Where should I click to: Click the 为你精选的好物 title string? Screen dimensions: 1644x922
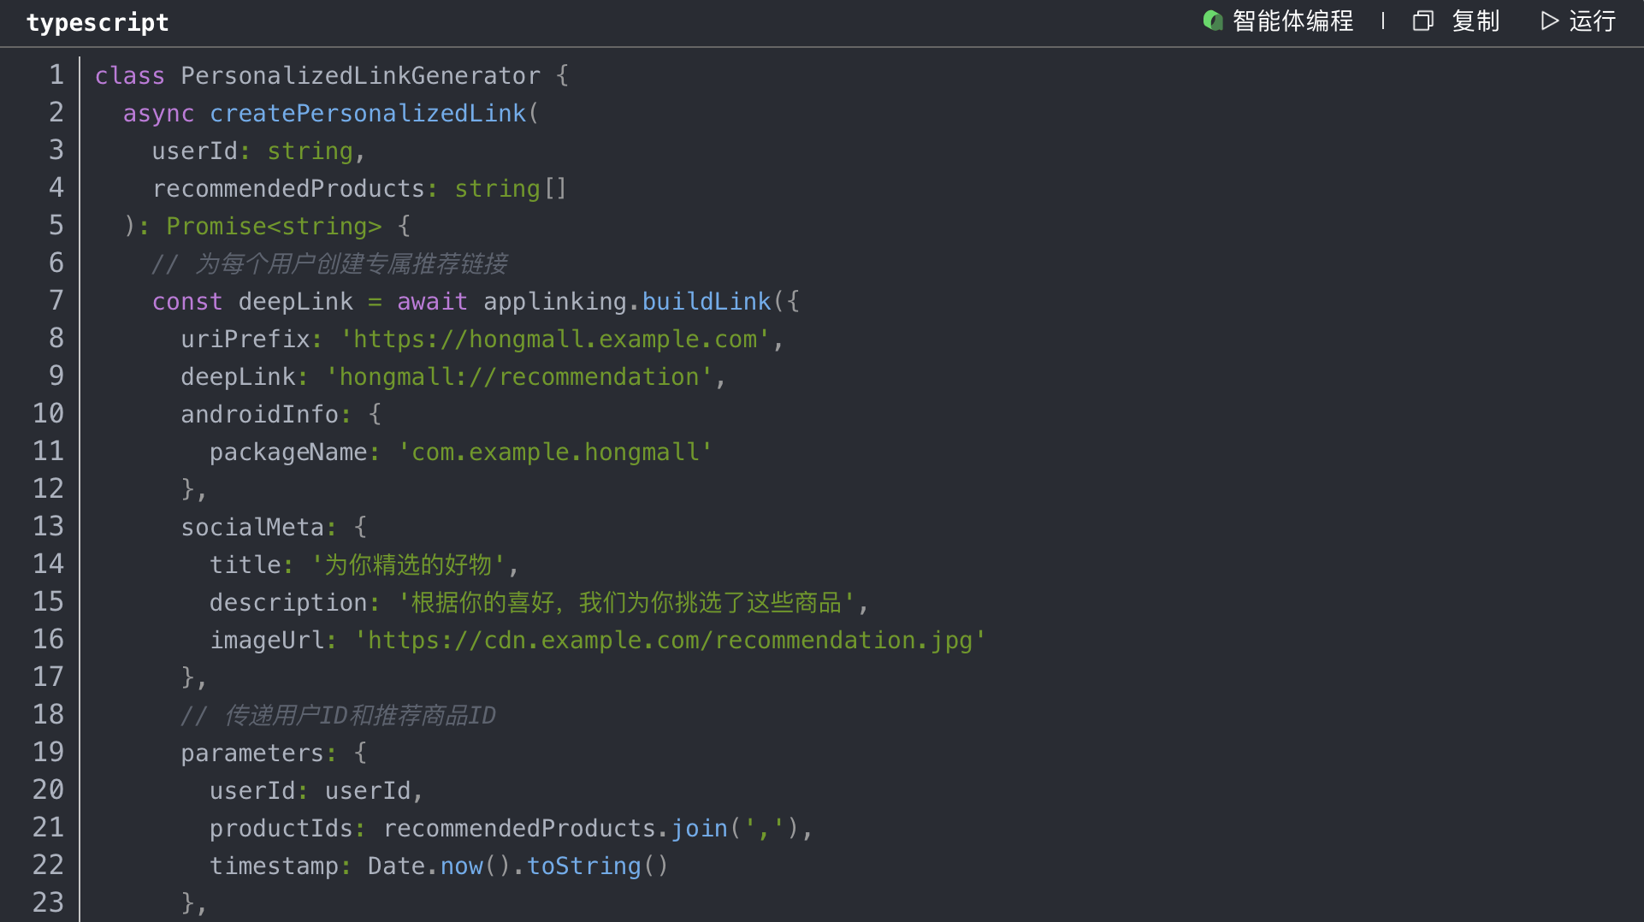[x=408, y=564]
